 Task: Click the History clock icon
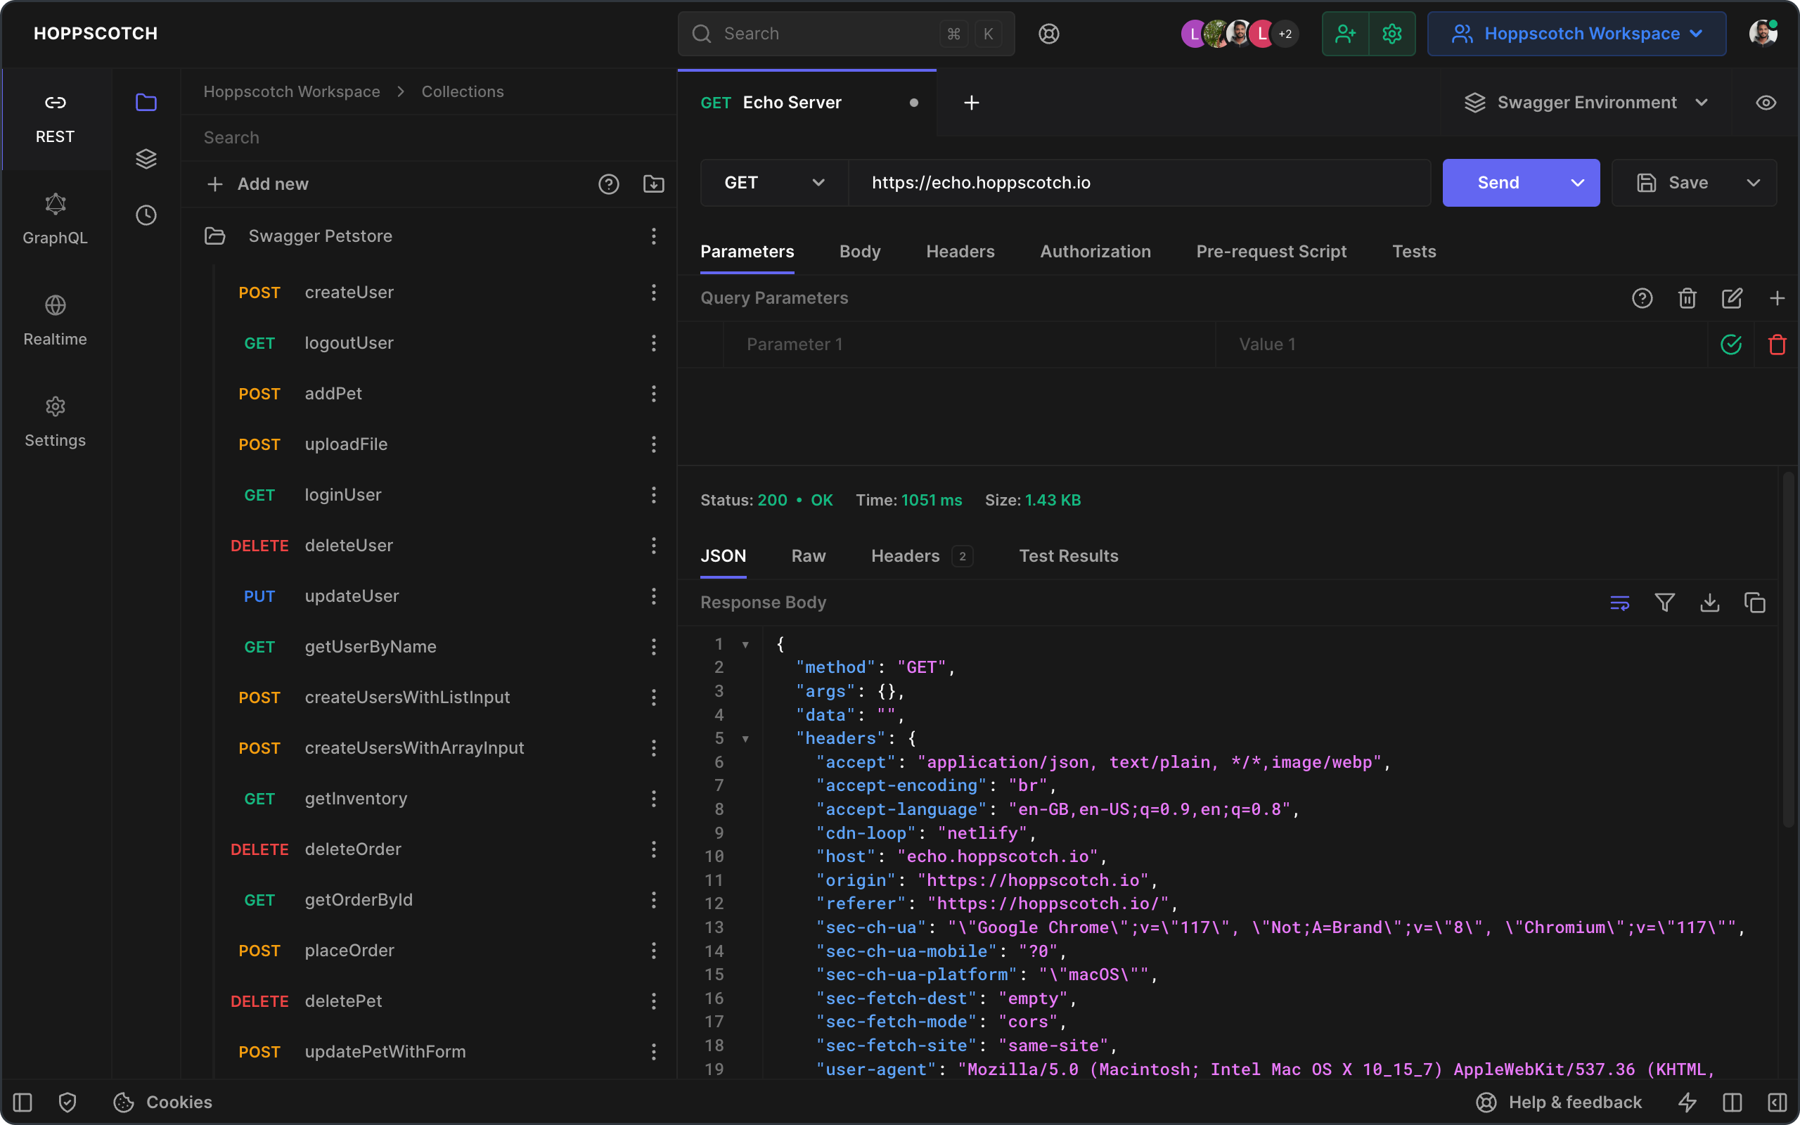145,215
